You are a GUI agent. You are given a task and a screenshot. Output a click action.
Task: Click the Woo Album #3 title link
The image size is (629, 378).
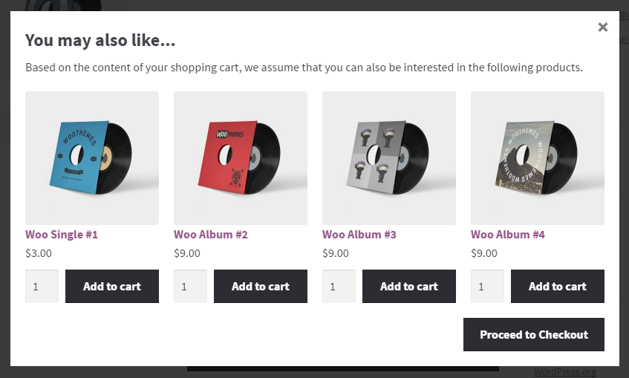click(x=359, y=235)
